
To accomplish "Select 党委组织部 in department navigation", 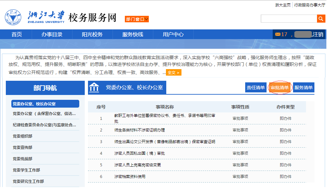I will [x=23, y=136].
